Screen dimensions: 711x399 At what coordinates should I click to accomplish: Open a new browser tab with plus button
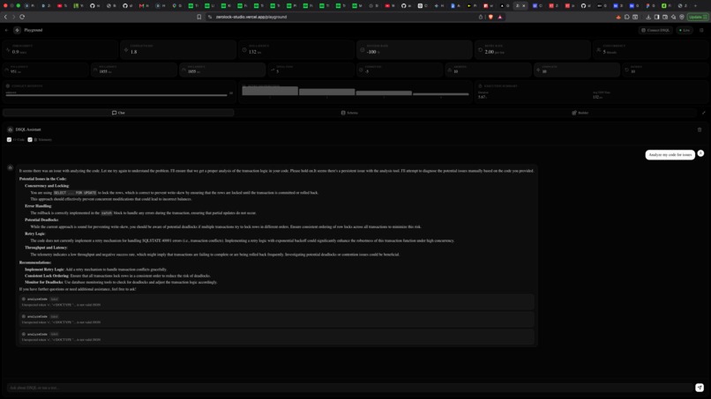696,6
